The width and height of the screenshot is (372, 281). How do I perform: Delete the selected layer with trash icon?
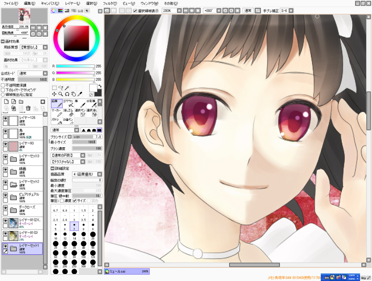[28, 109]
